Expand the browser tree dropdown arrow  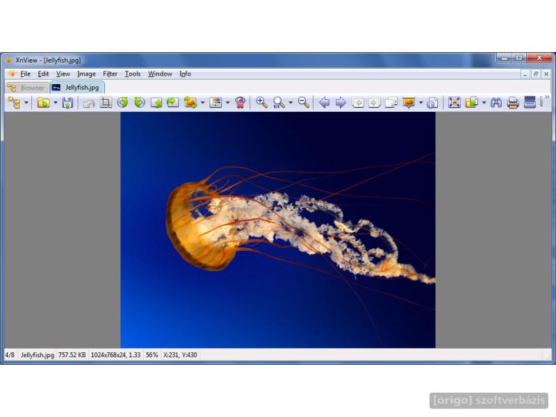26,103
